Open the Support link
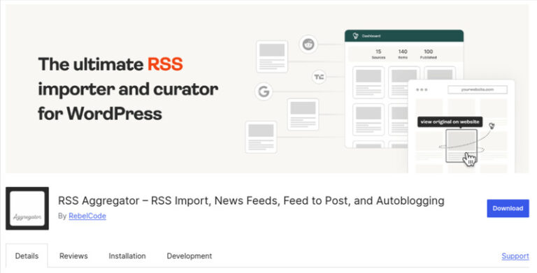Image resolution: width=537 pixels, height=273 pixels. tap(515, 256)
